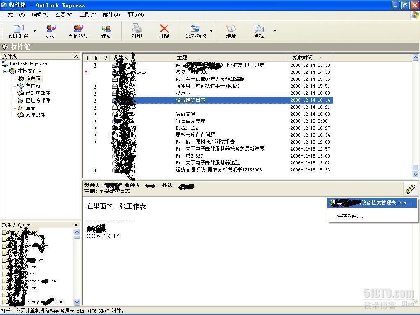Open dropdown arrow next to 查找
The width and height of the screenshot is (420, 315).
pyautogui.click(x=275, y=31)
